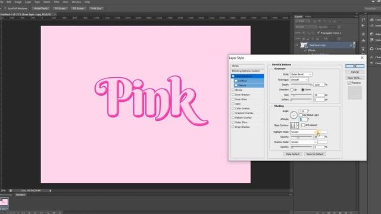Open the Gloss Contour picker thumbnail
Screen dimensions: 381x214
(x=294, y=125)
